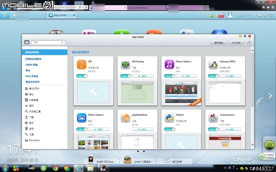Open the QTS help book icon

click(260, 15)
